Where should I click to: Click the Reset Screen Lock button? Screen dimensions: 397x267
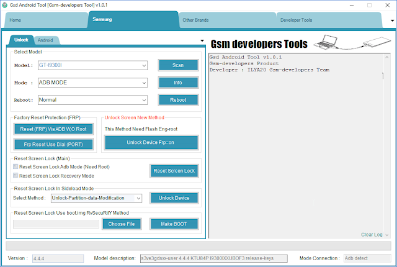coord(174,171)
